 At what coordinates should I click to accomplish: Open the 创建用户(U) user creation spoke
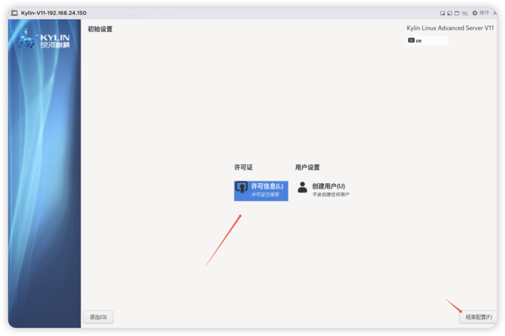click(x=323, y=189)
